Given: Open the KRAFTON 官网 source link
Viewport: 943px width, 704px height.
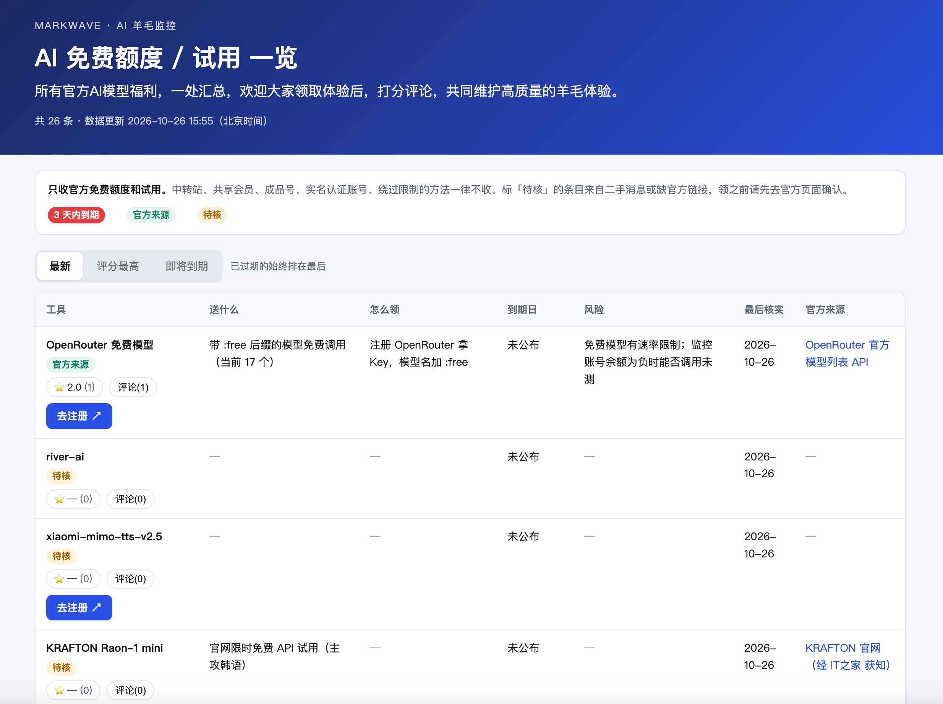Looking at the screenshot, I should pos(847,656).
